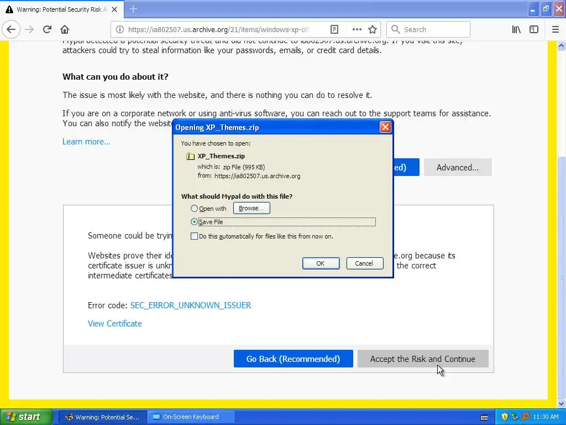Open the Library icon in toolbar

tap(516, 30)
